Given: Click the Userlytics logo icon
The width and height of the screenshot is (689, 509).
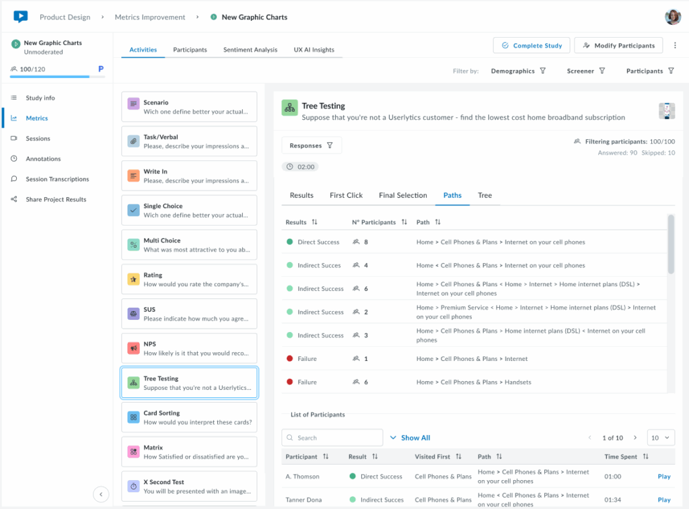Looking at the screenshot, I should (x=20, y=17).
